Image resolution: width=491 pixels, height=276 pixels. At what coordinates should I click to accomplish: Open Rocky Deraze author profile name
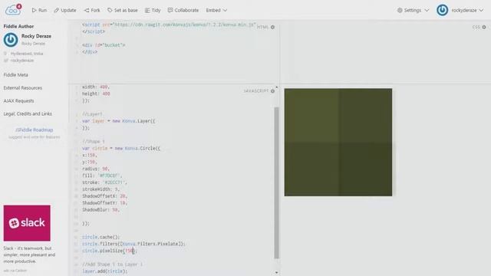[36, 36]
